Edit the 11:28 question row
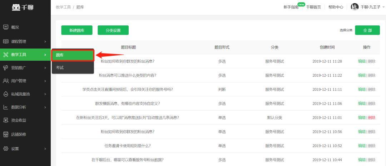Screen dimensions: 386x166 pyautogui.click(x=362, y=61)
